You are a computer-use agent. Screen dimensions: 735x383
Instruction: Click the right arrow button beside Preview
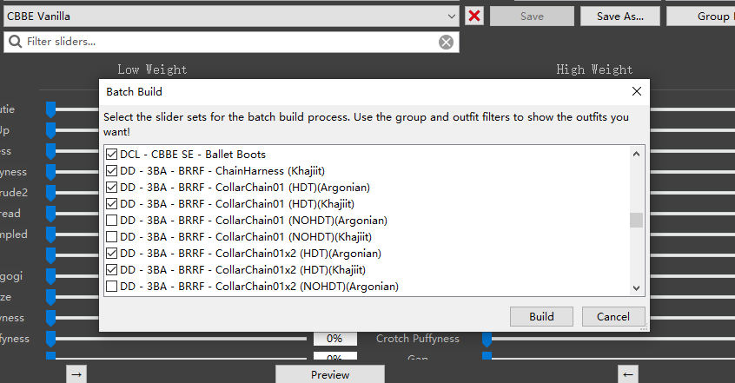pos(76,374)
